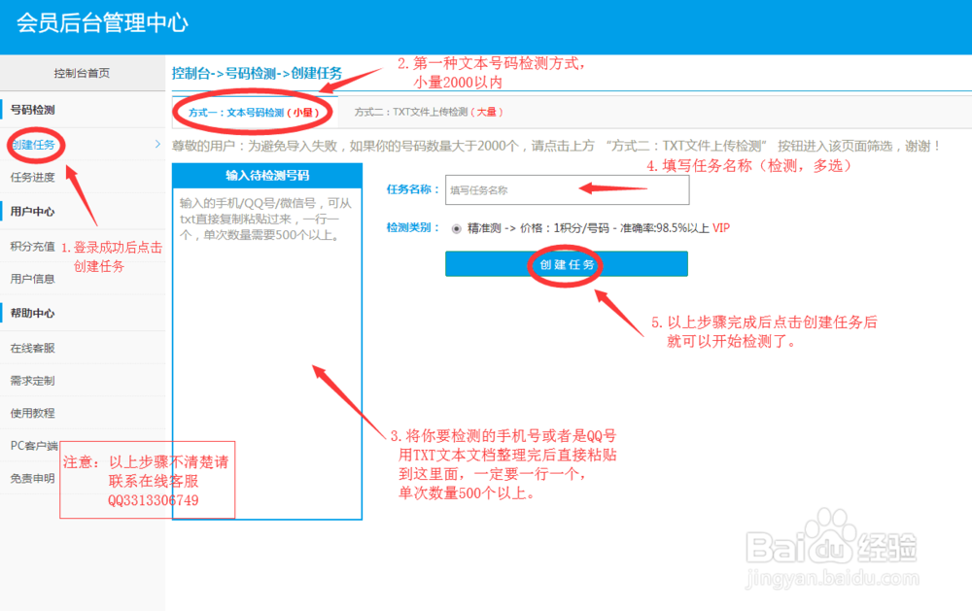Viewport: 972px width, 611px height.
Task: Select 创建任务 in the left sidebar
Action: coord(34,143)
